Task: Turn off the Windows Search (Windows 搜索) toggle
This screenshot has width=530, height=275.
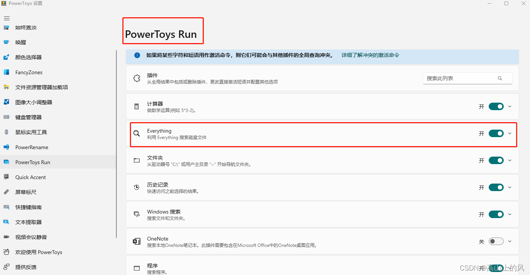Action: (x=496, y=214)
